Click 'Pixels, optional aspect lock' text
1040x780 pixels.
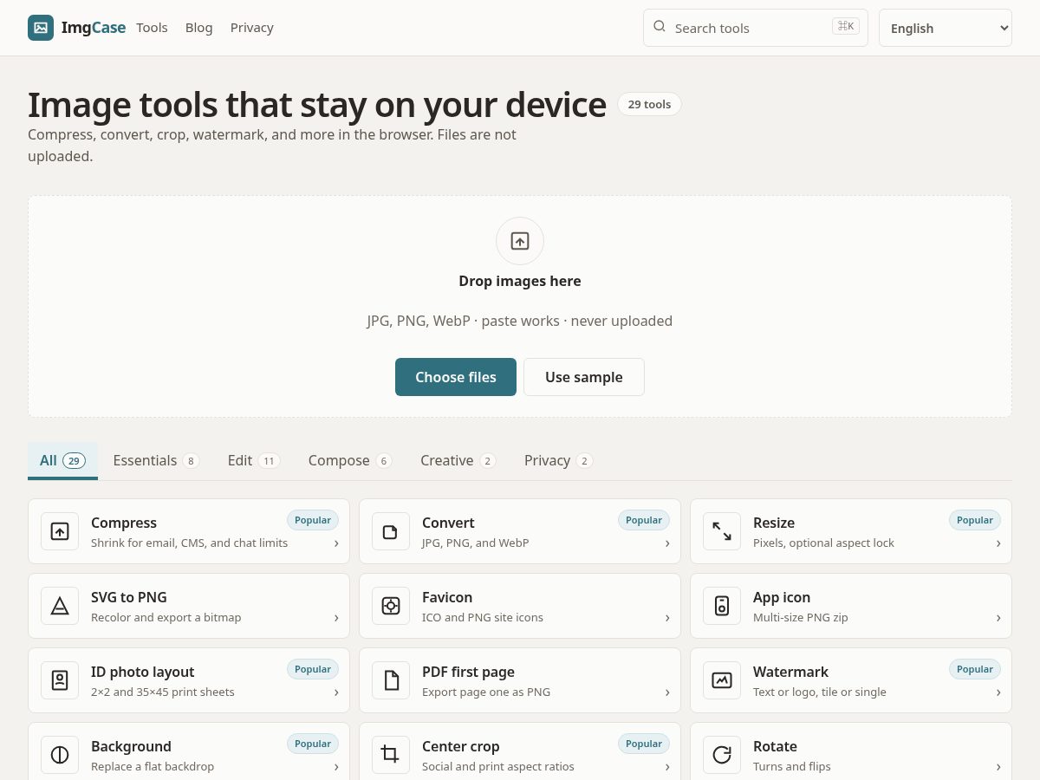click(x=823, y=543)
